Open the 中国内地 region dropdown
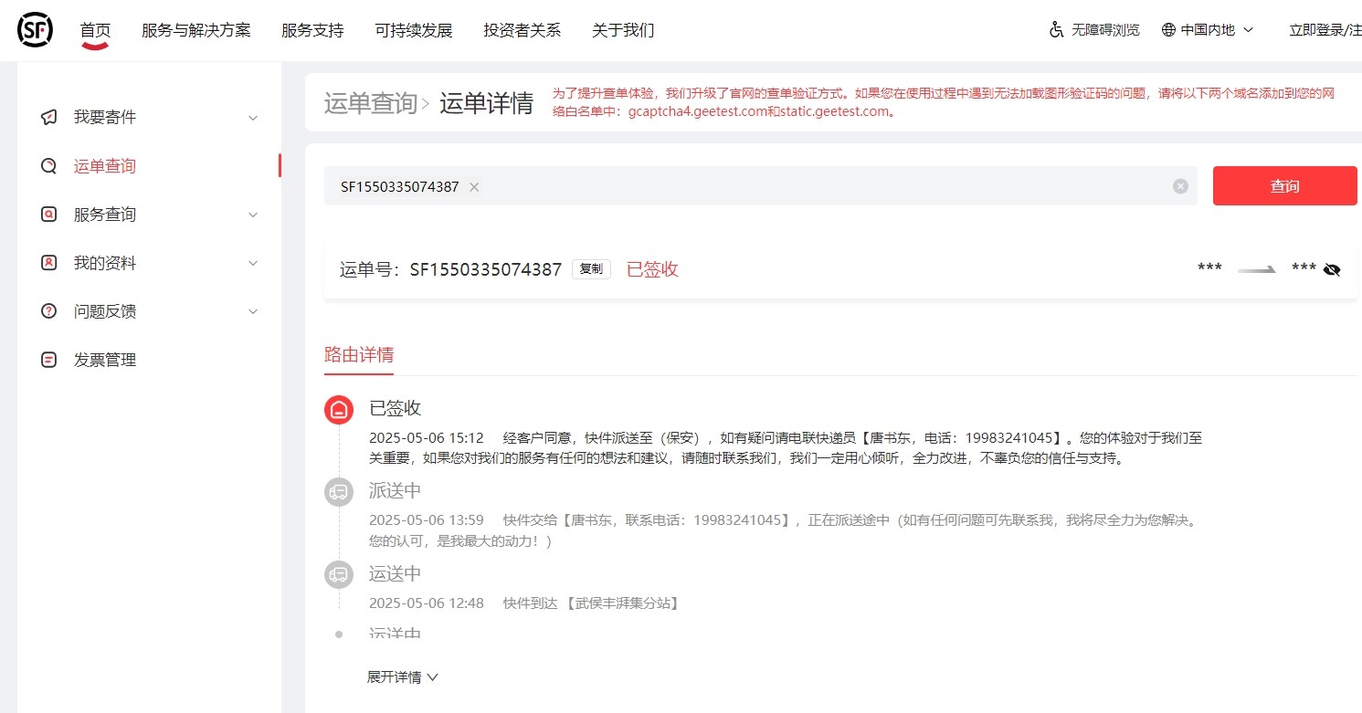Image resolution: width=1362 pixels, height=713 pixels. (1208, 30)
